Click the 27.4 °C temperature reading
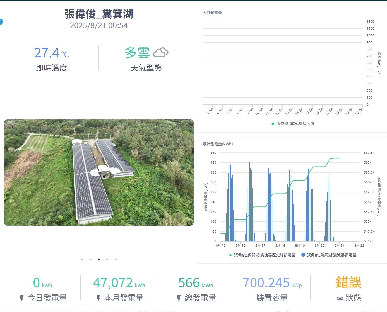 coord(51,53)
